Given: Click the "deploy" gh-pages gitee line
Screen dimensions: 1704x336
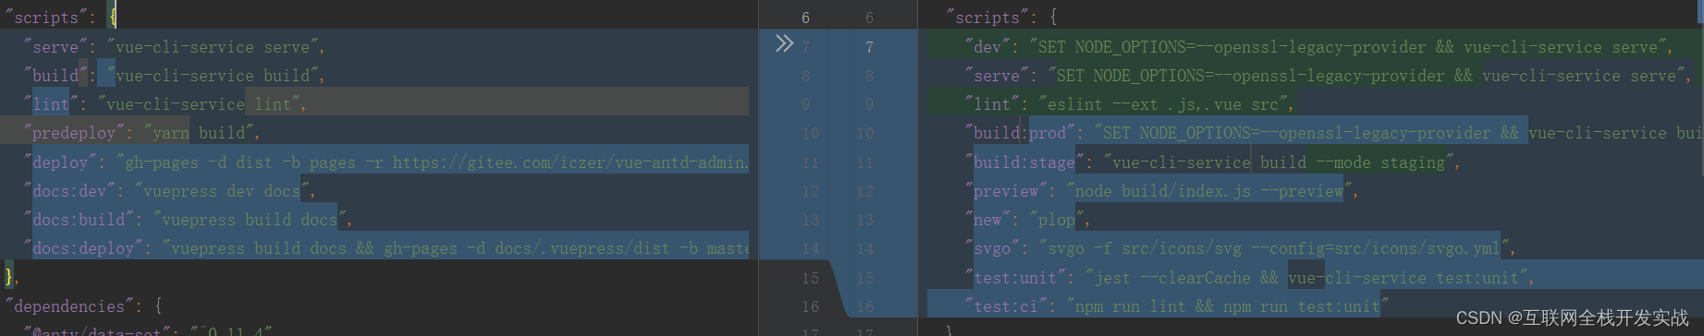Looking at the screenshot, I should click(x=386, y=162).
